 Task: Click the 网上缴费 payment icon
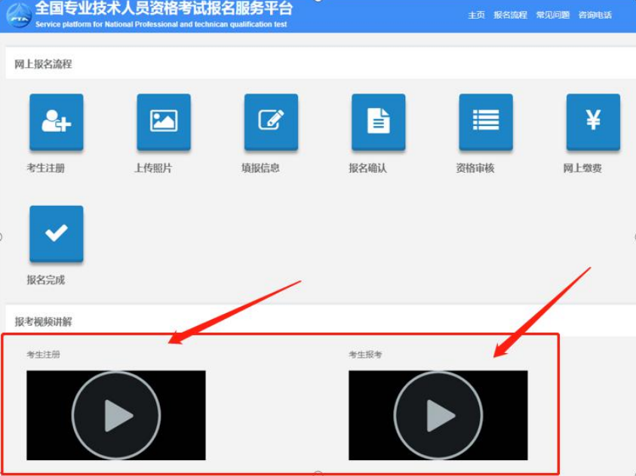[x=593, y=121]
